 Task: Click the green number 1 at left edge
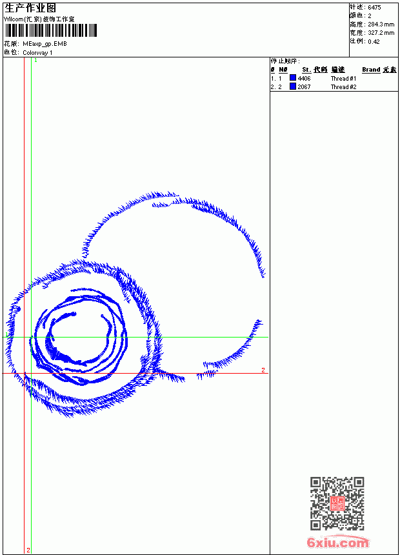pos(6,334)
